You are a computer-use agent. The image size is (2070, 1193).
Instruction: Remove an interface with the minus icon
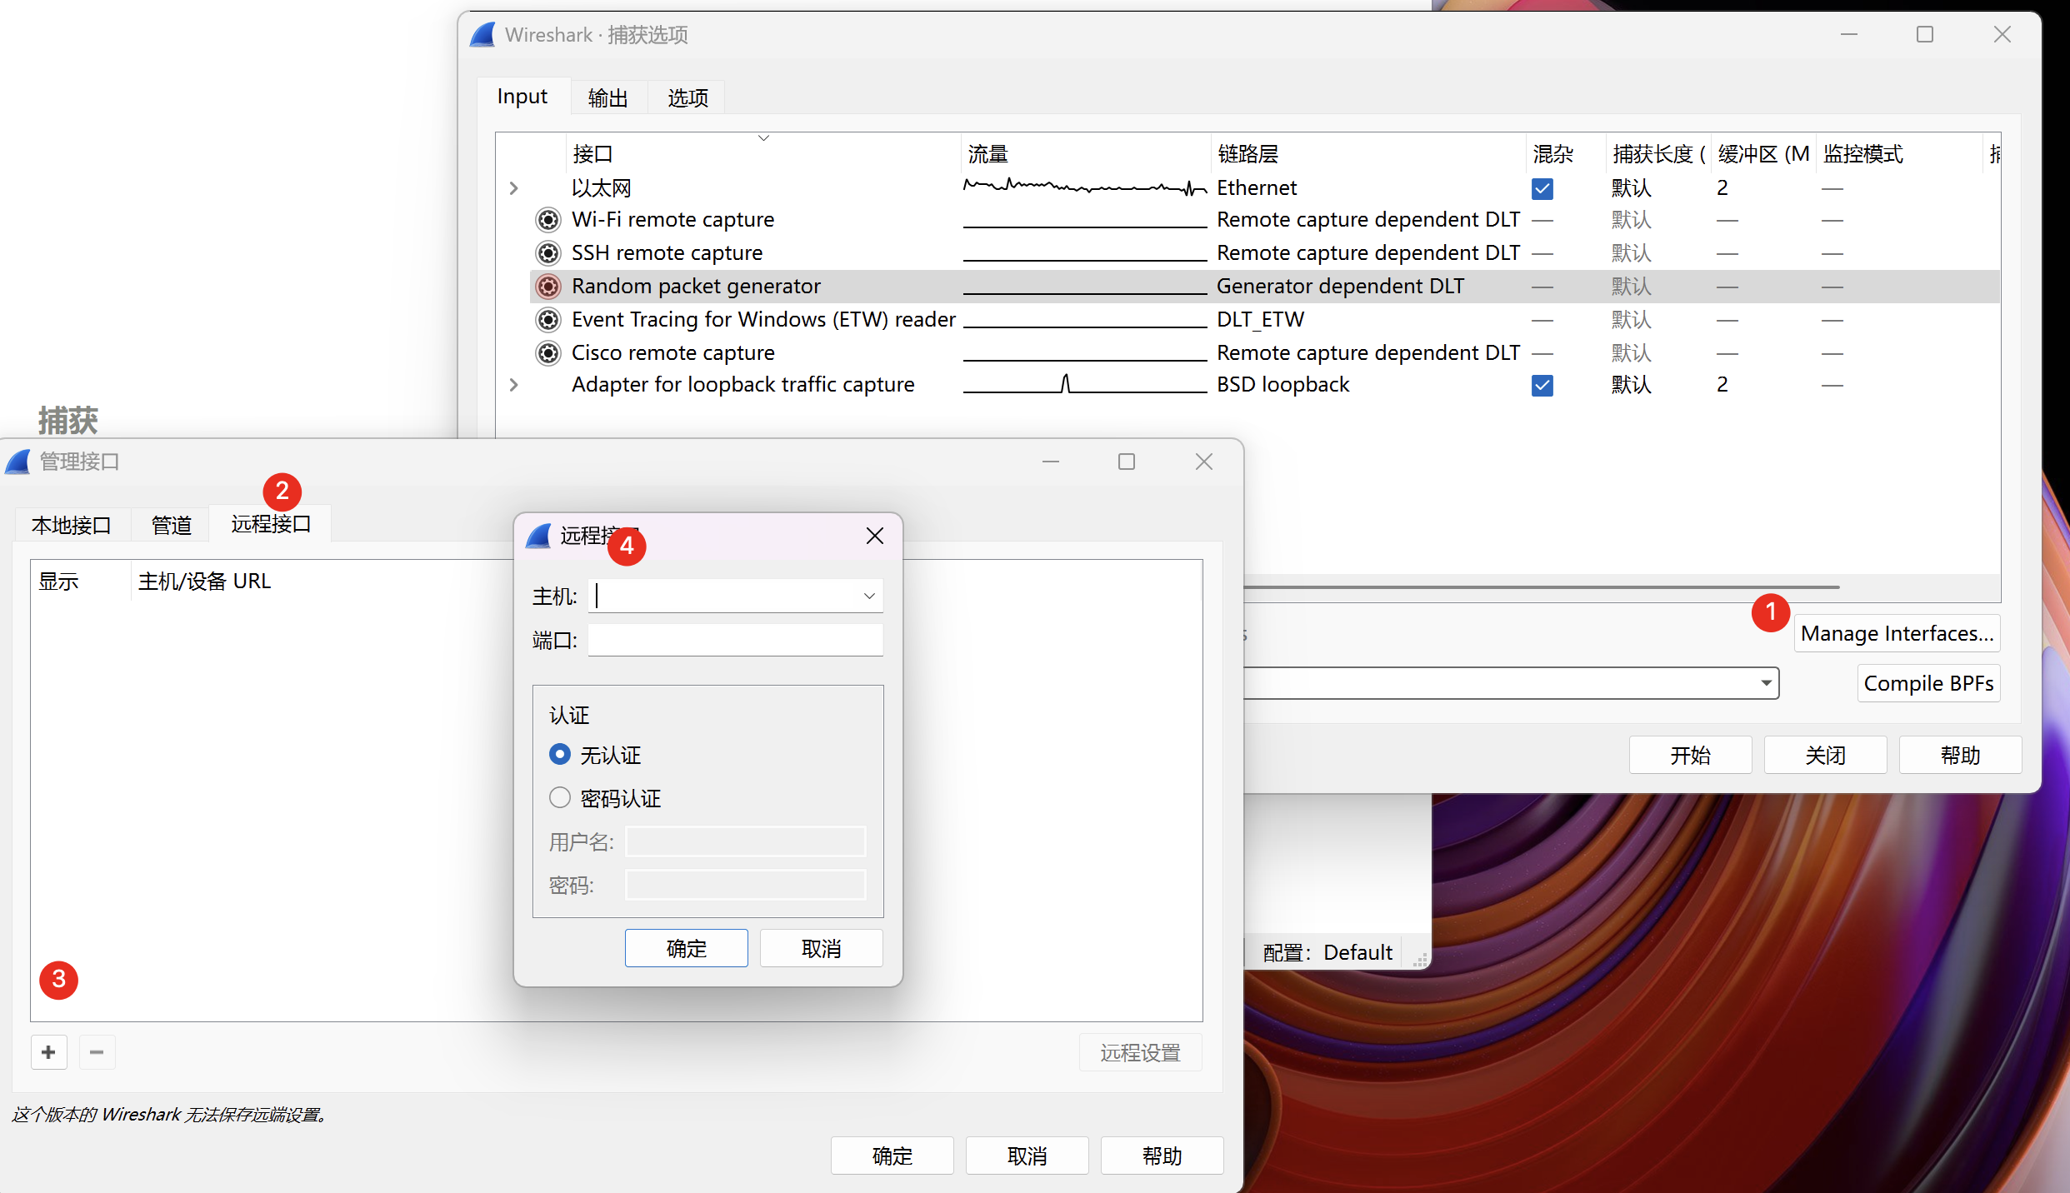click(97, 1052)
